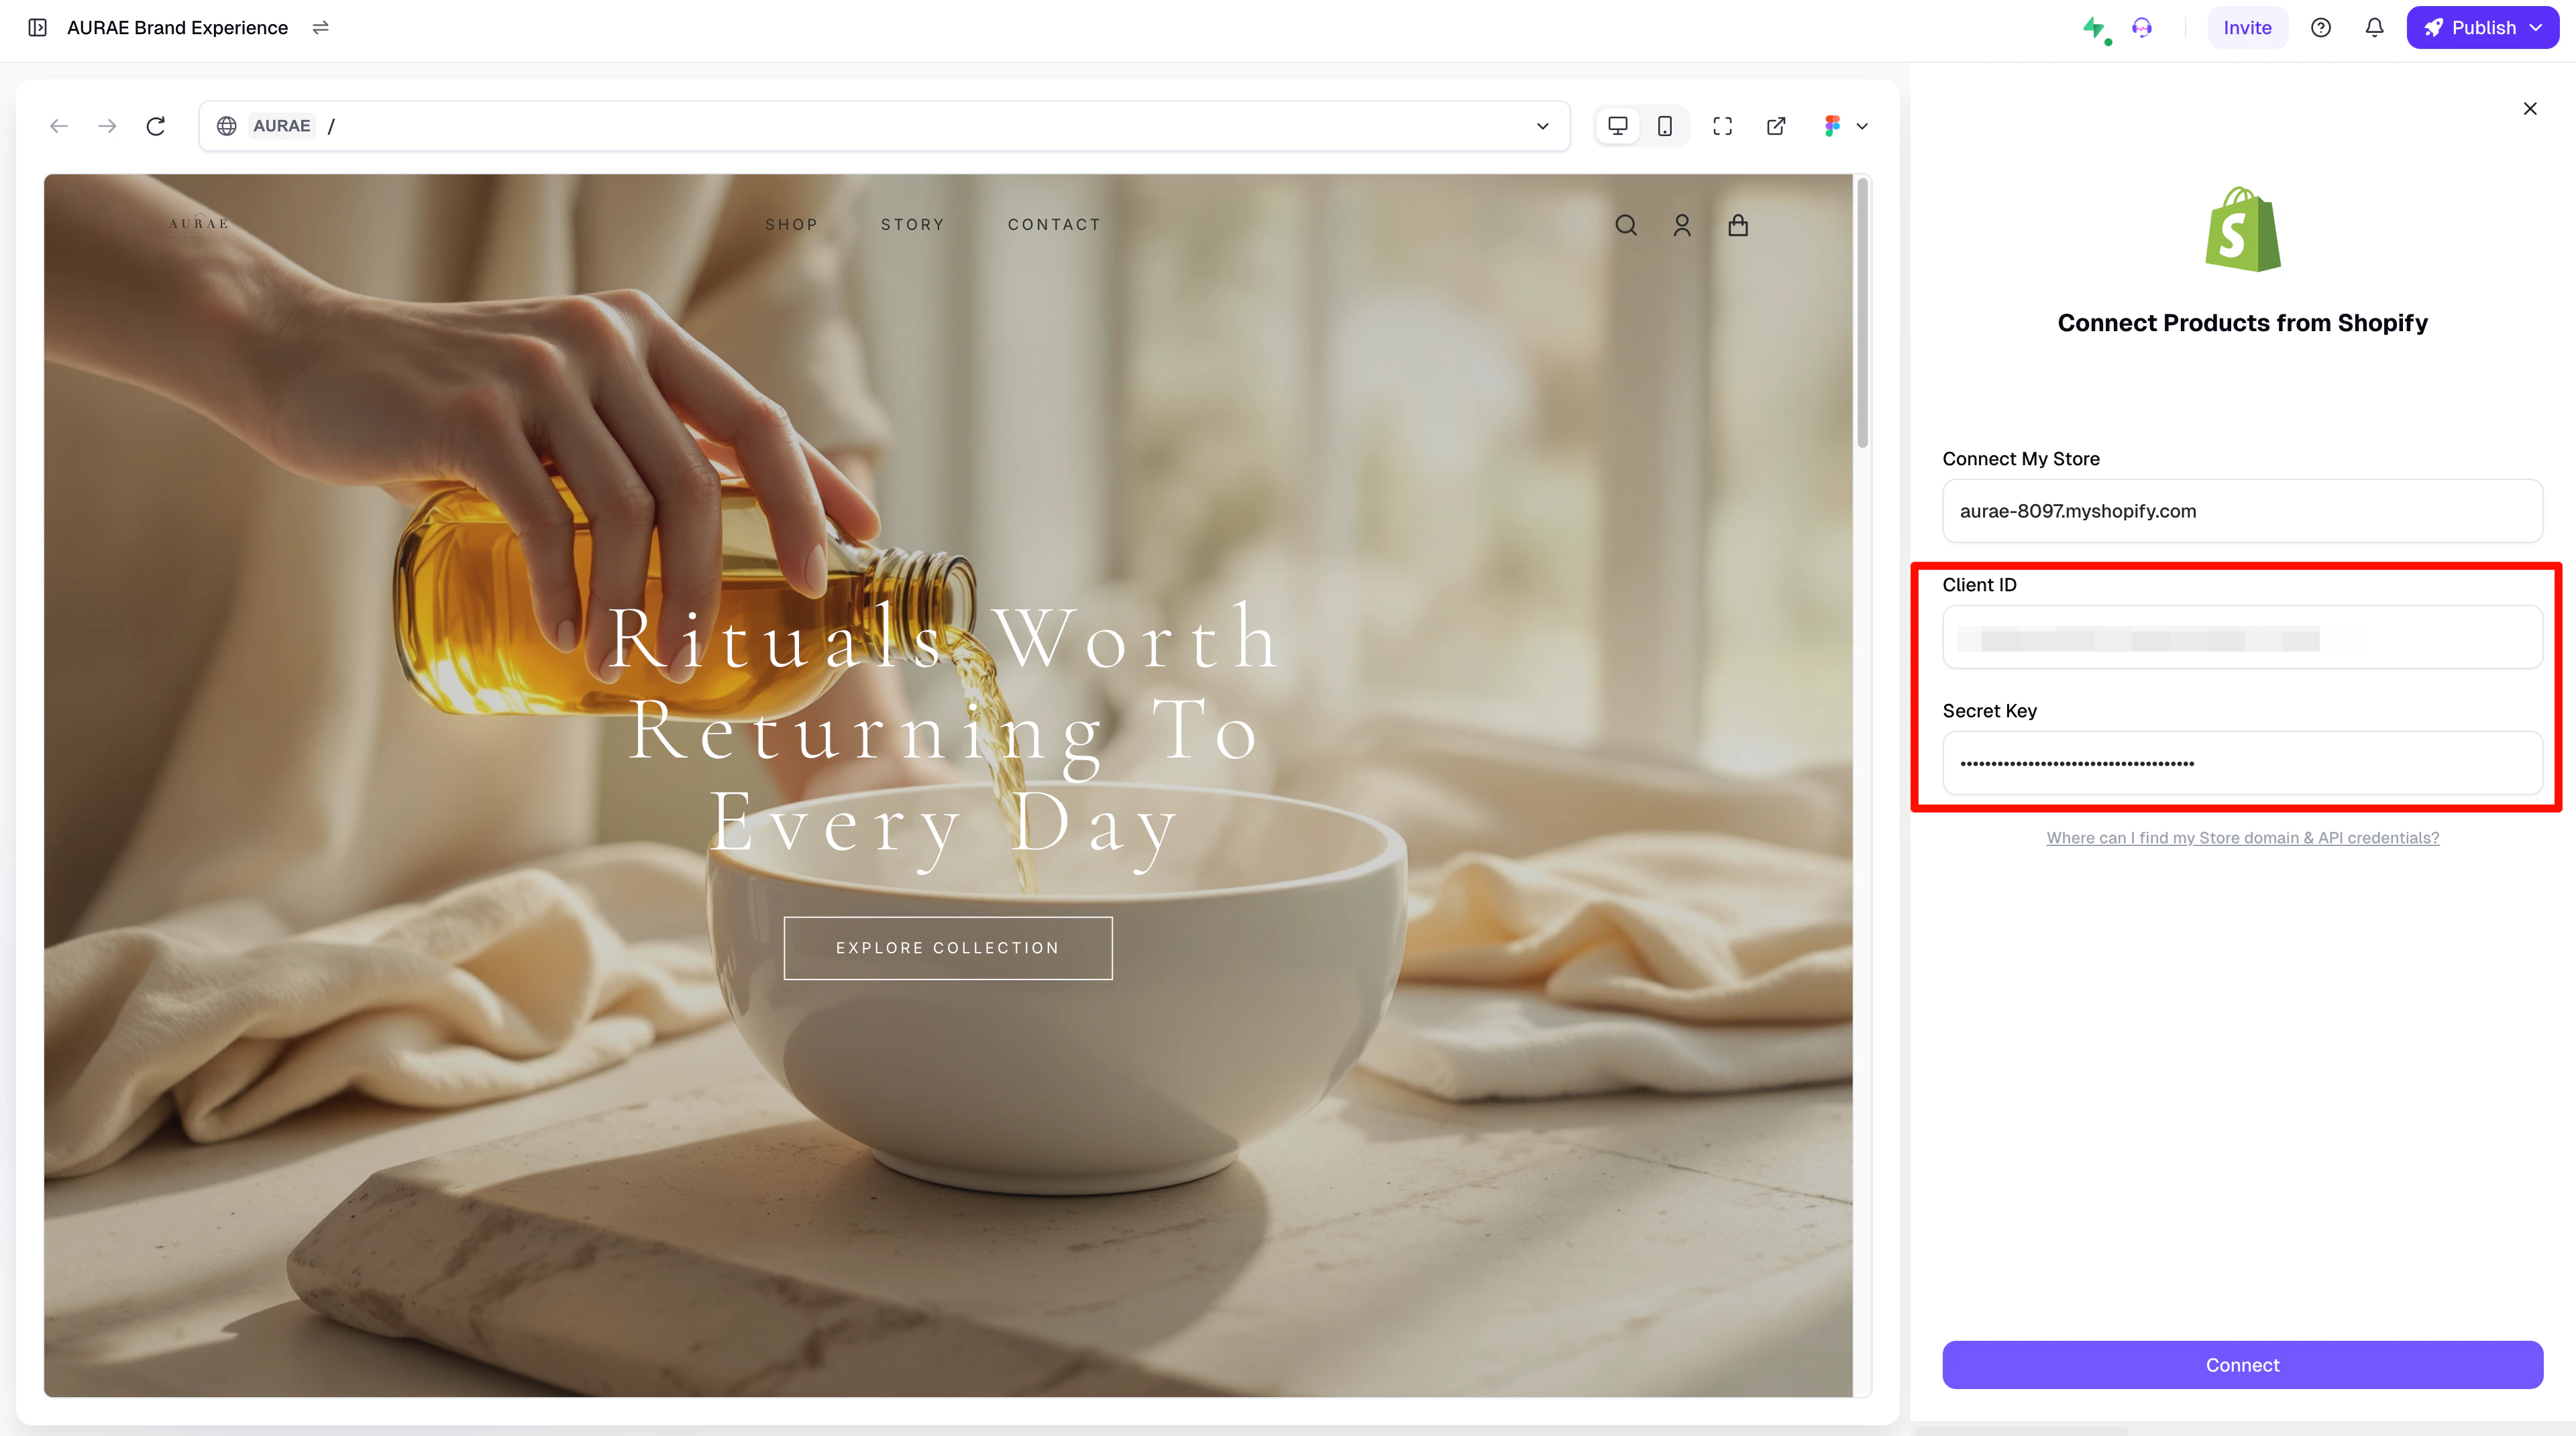Reload the preview with refresh icon
Viewport: 2576px width, 1436px height.
pyautogui.click(x=155, y=126)
